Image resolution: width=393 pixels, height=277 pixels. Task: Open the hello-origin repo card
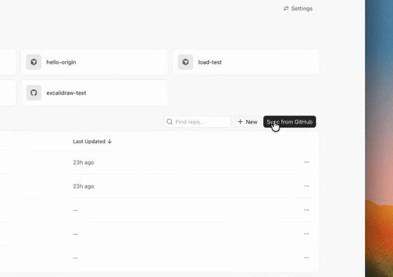point(94,62)
